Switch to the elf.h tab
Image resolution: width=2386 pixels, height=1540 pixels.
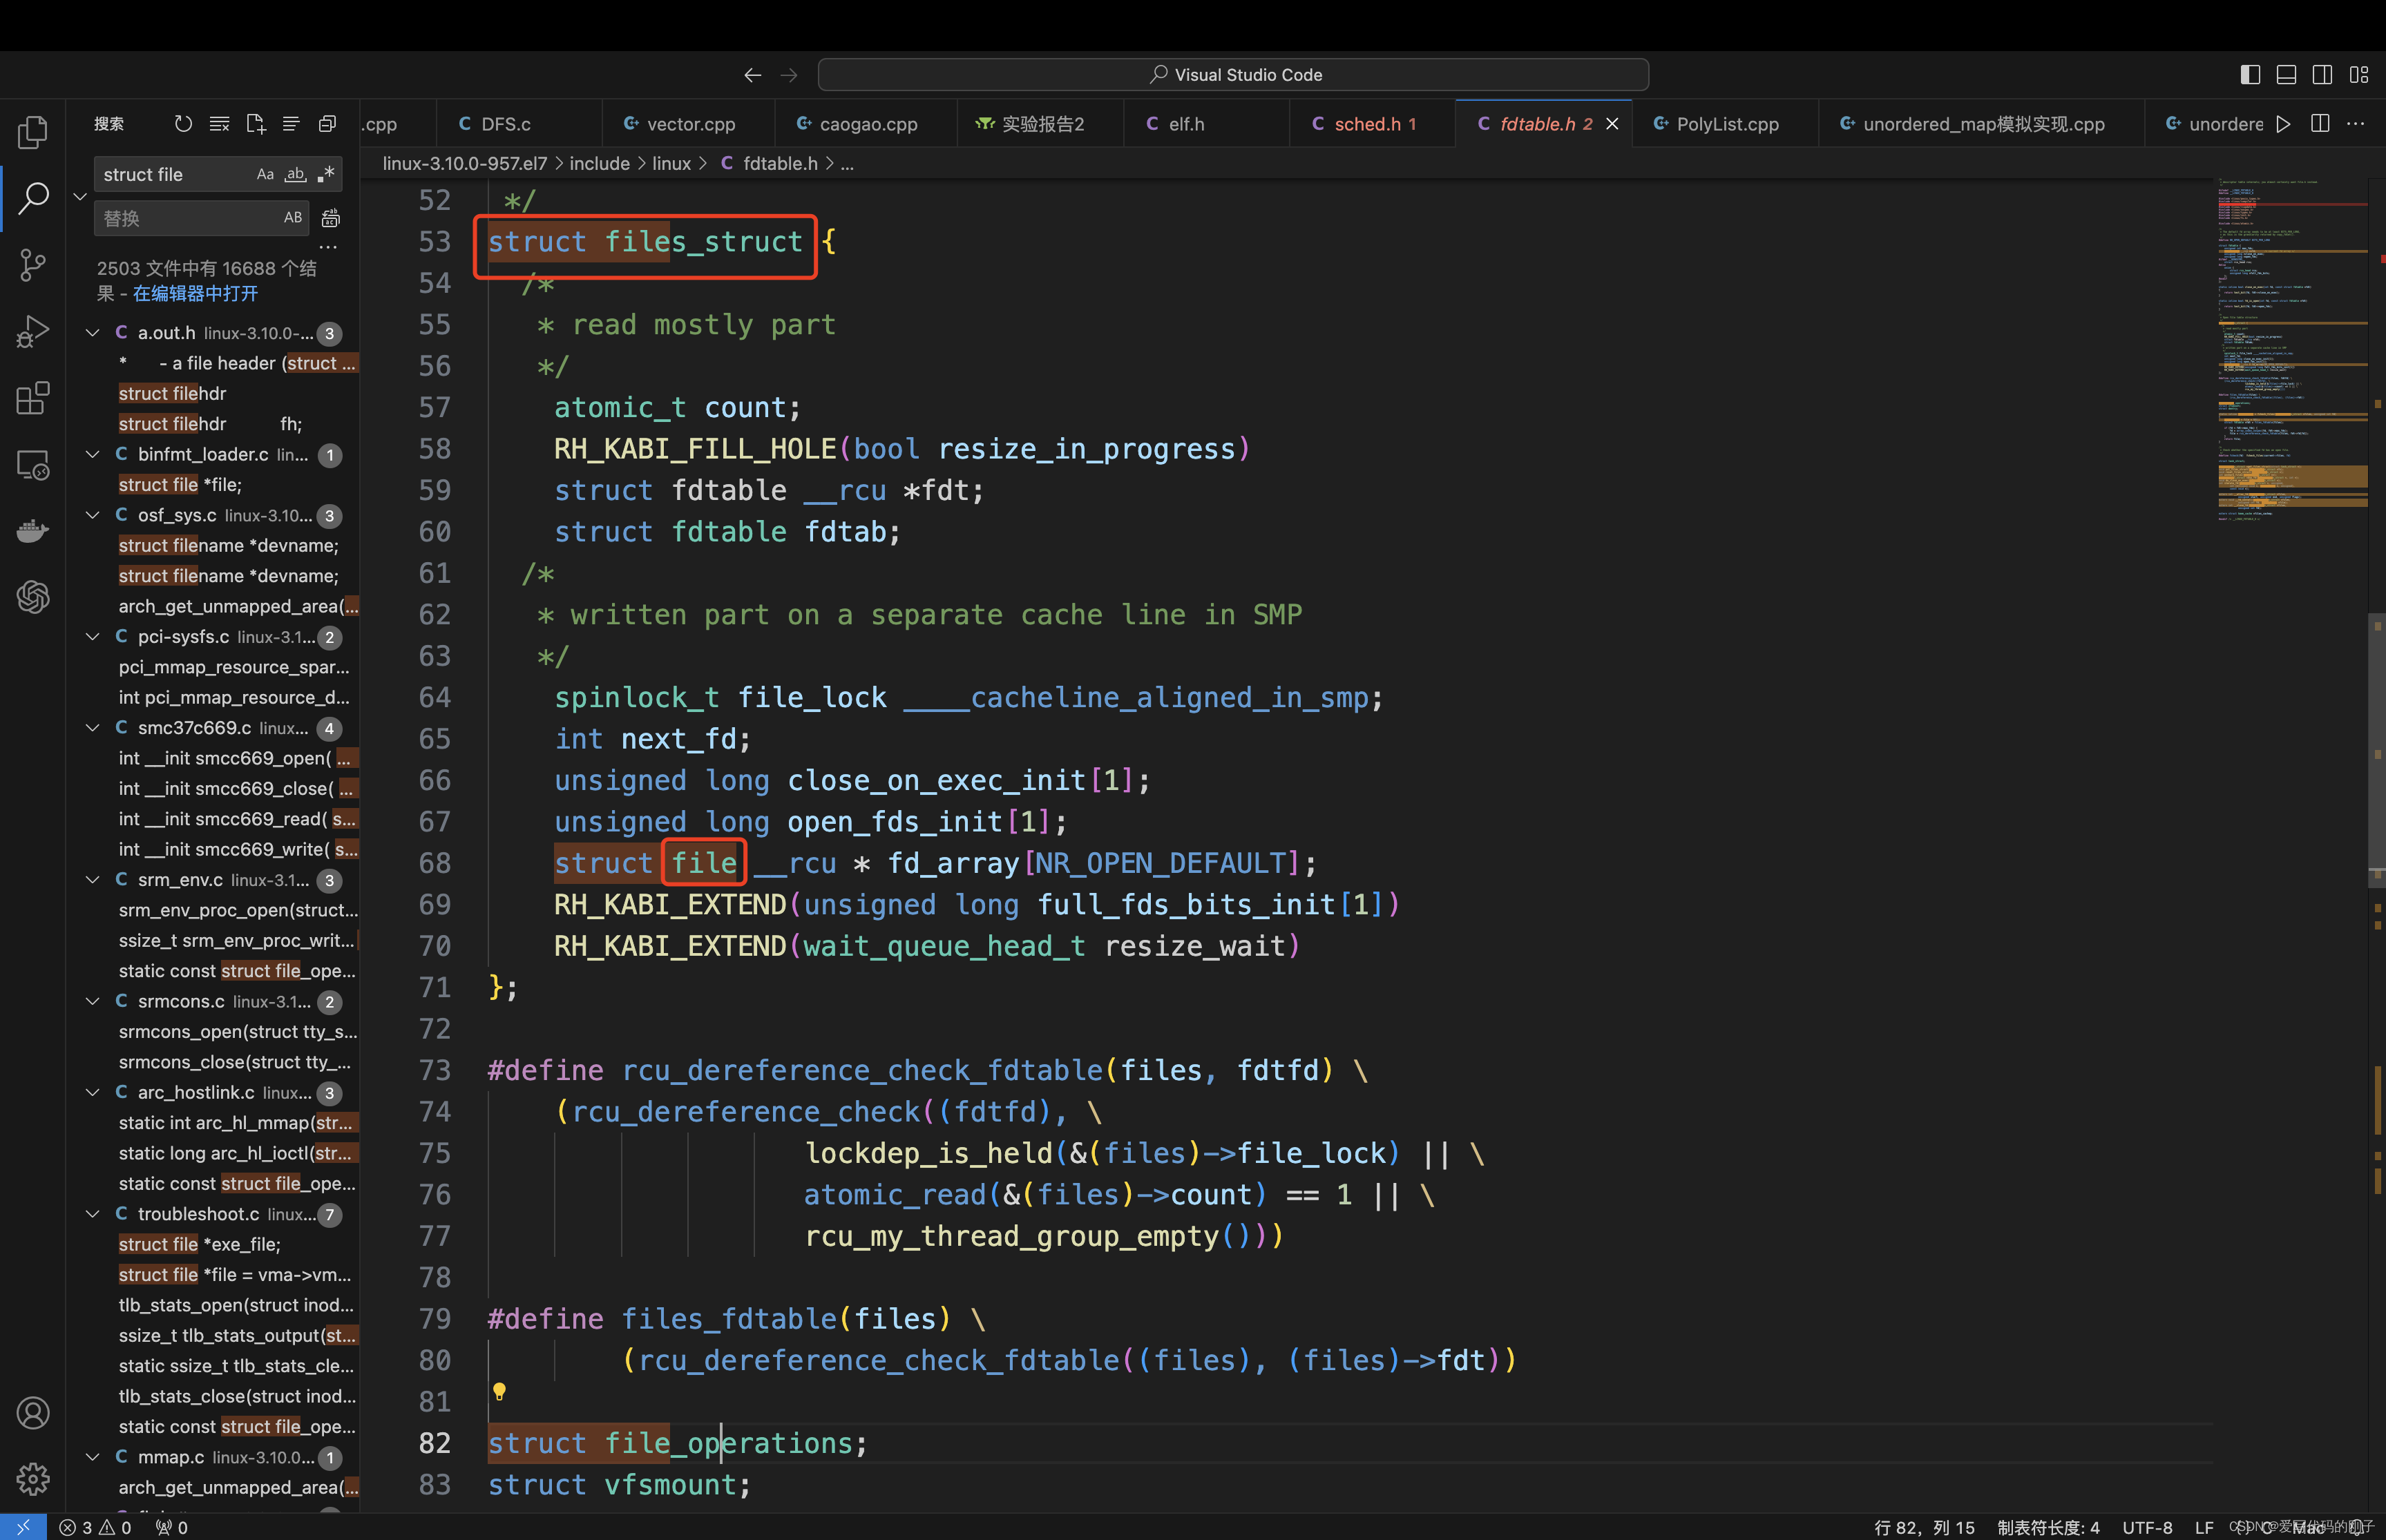[x=1206, y=124]
